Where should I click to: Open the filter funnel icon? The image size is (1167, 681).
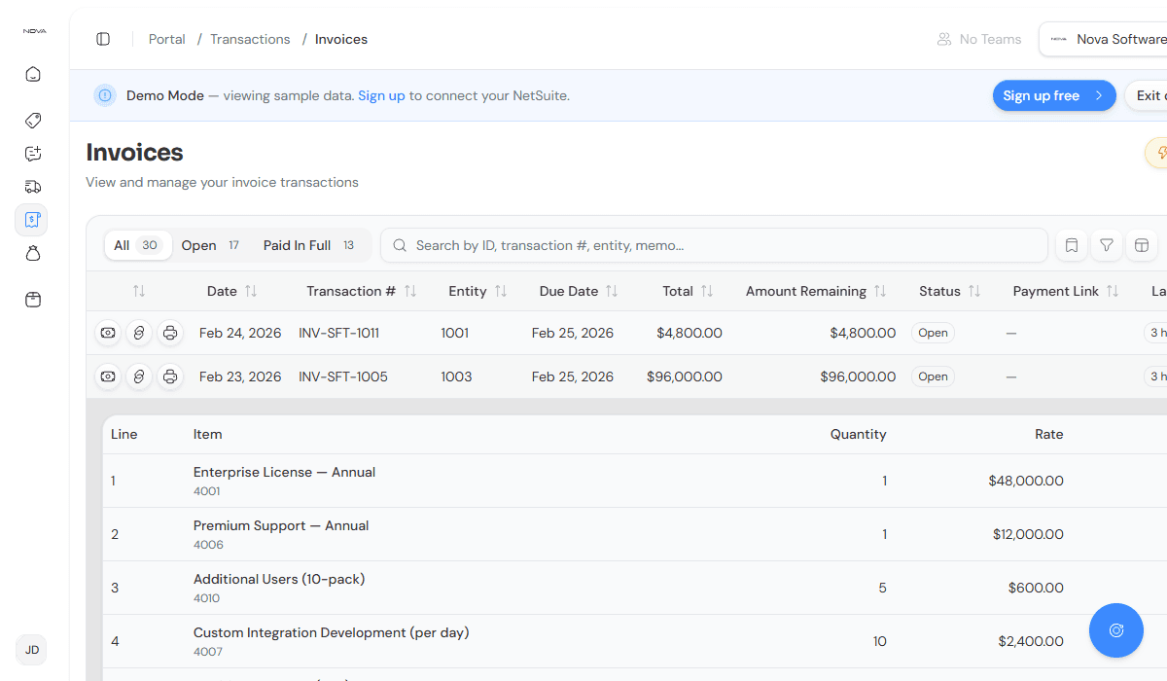click(1107, 245)
